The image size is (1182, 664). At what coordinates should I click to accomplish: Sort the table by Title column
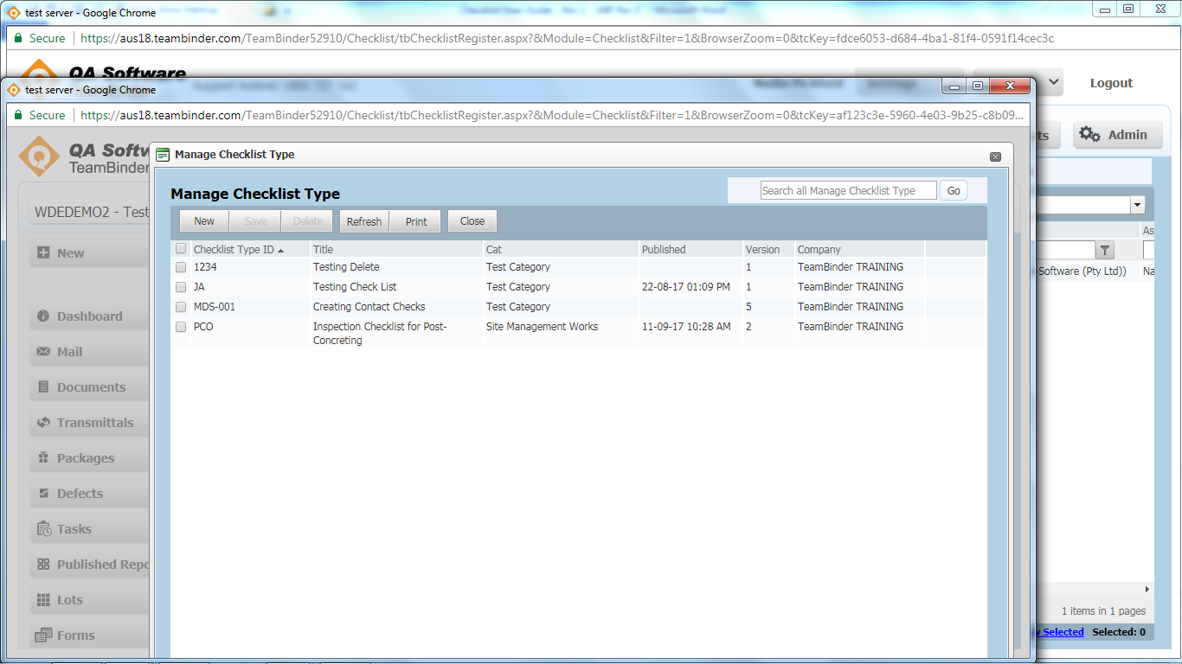pos(323,249)
